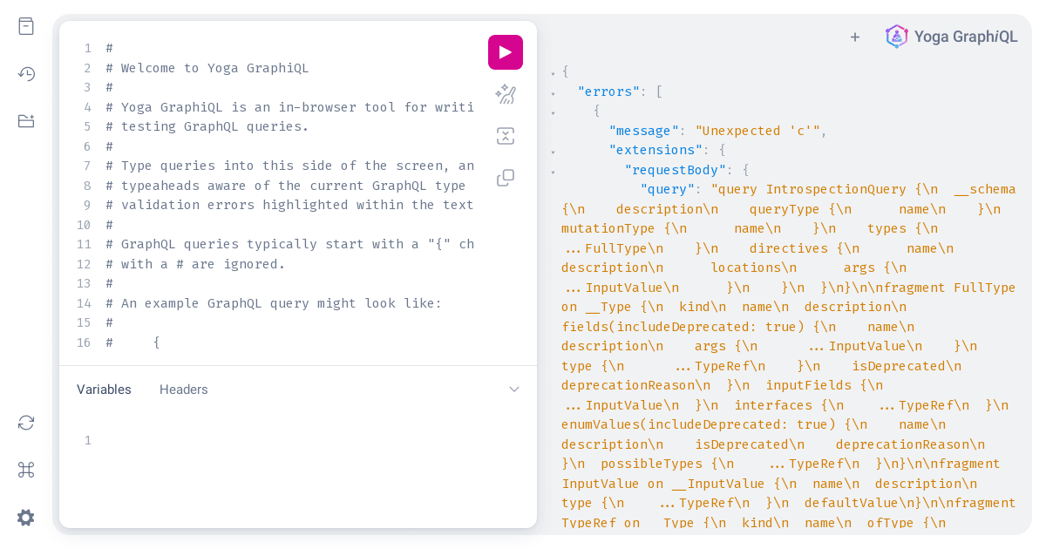This screenshot has width=1046, height=549.
Task: Prettify the query using the wand icon
Action: click(506, 94)
